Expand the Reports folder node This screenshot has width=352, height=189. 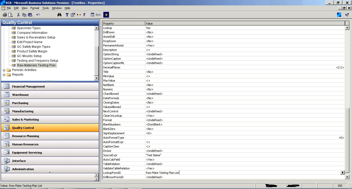pos(4,75)
